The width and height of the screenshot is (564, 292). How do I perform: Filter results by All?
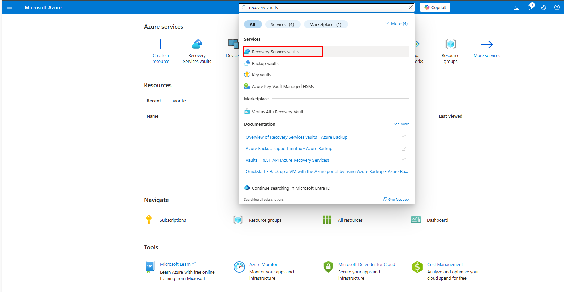click(253, 24)
